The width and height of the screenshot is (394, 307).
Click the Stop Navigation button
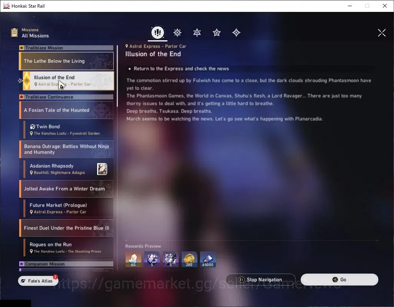(261, 279)
